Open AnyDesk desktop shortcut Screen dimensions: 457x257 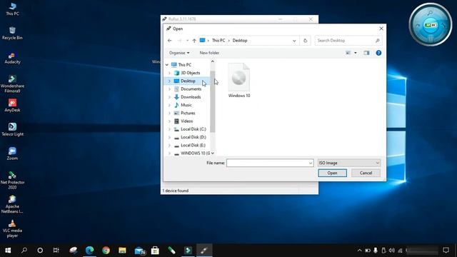coord(12,106)
